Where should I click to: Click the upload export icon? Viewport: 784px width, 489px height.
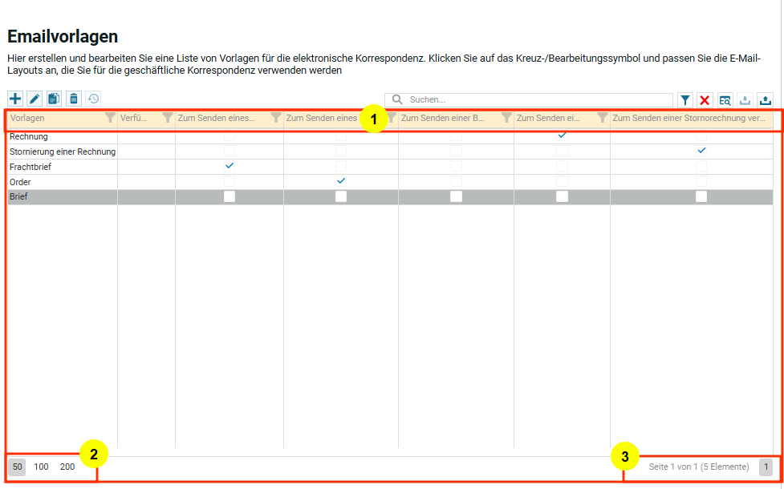tap(765, 100)
